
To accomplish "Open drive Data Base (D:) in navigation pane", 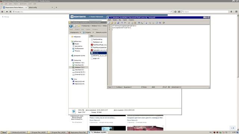I will pyautogui.click(x=78, y=70).
